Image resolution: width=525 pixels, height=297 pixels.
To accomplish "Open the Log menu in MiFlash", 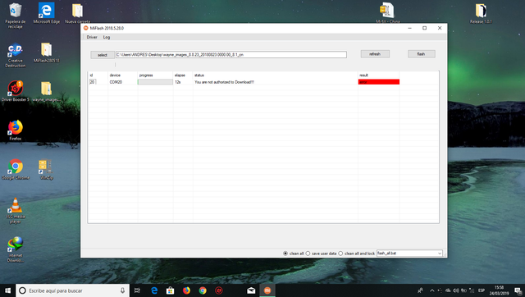I will tap(107, 37).
